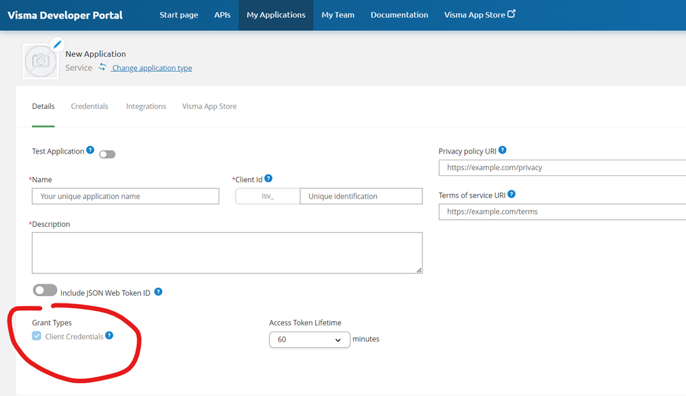
Task: Click the Client Credentials checkbox
Action: tap(37, 336)
